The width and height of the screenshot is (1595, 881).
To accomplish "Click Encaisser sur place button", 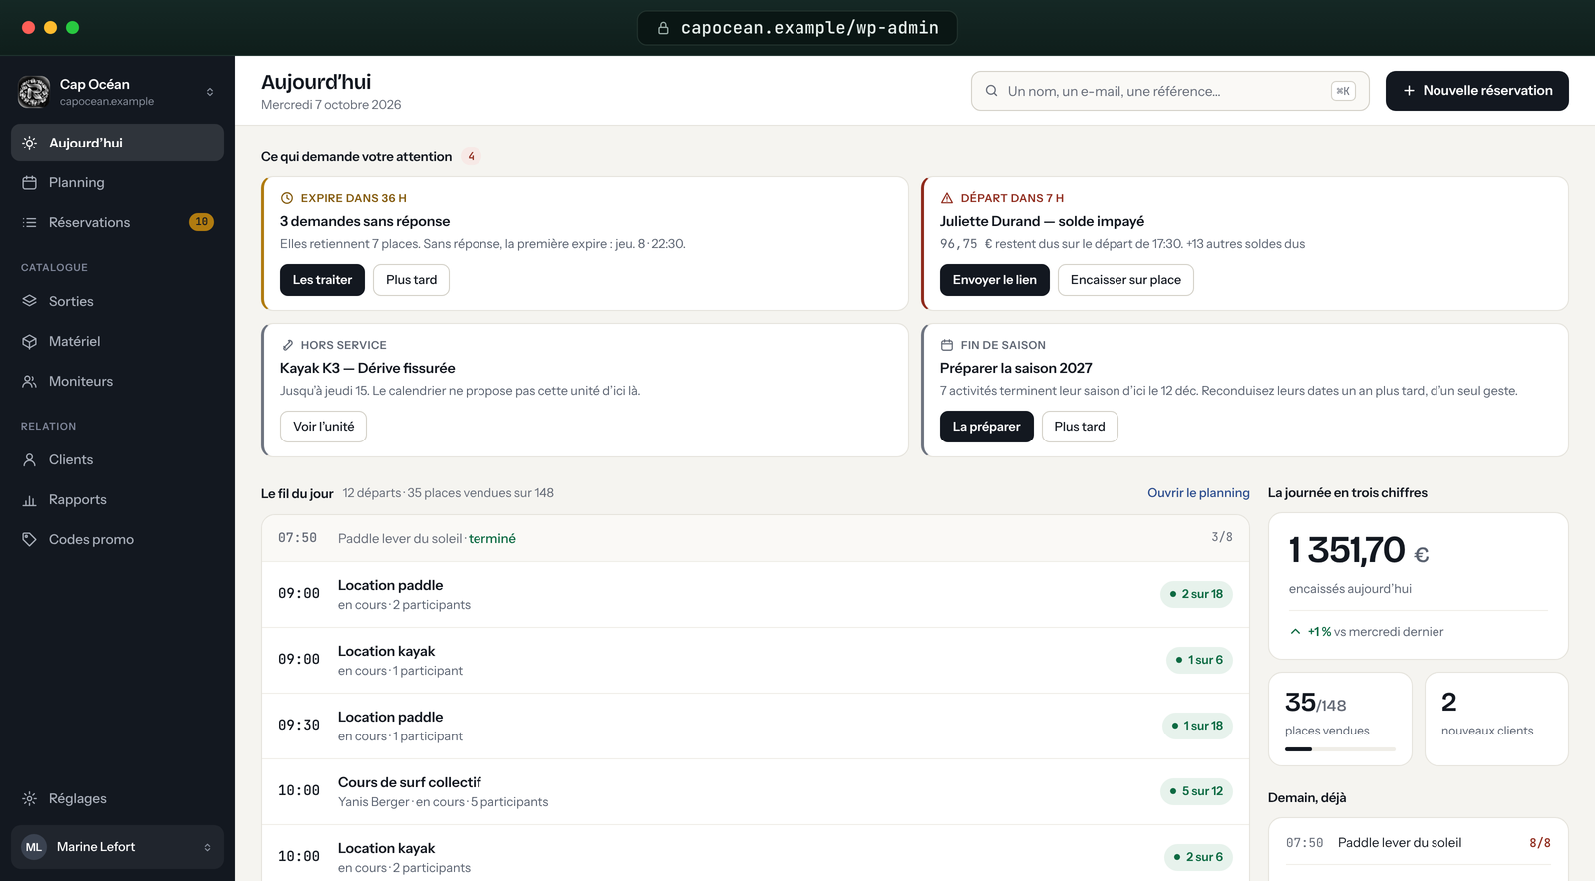I will tap(1125, 280).
